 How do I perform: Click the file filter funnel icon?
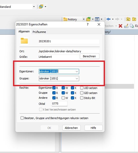97,19
